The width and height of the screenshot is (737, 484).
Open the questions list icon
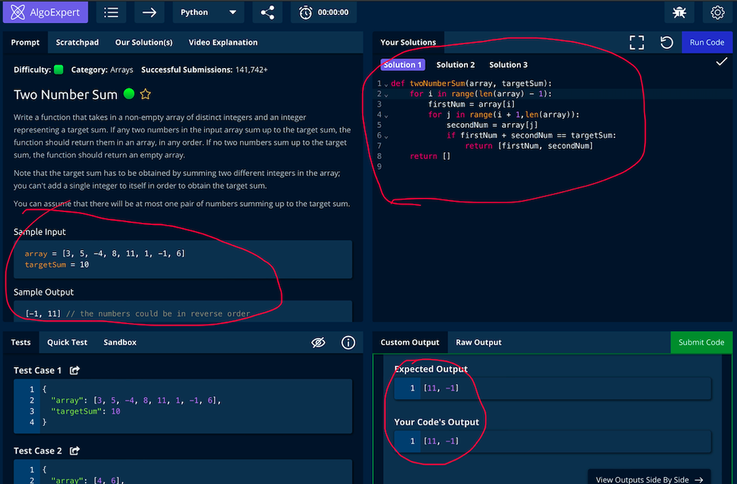tap(111, 12)
